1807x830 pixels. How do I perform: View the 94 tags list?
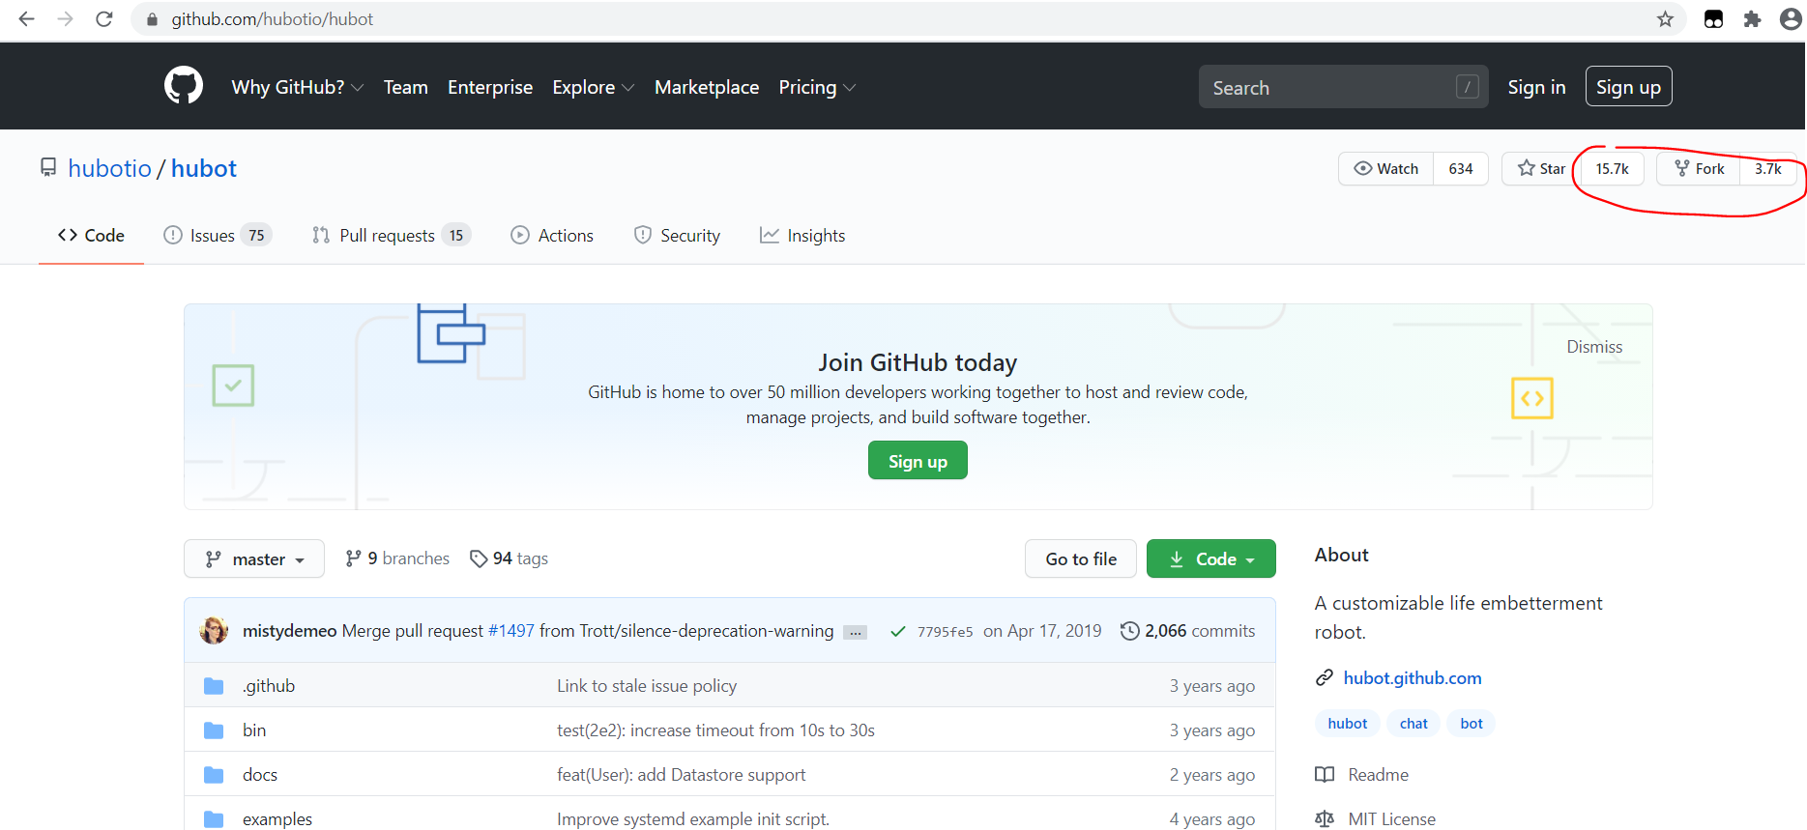[509, 558]
